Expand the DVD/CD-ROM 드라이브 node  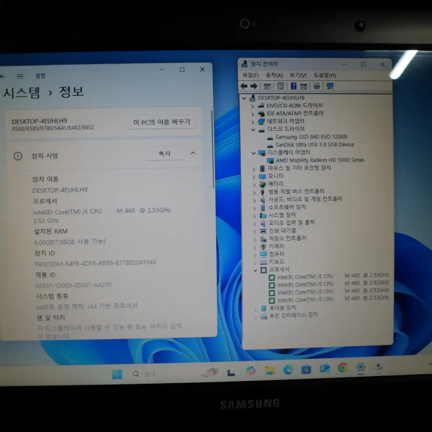coord(252,106)
